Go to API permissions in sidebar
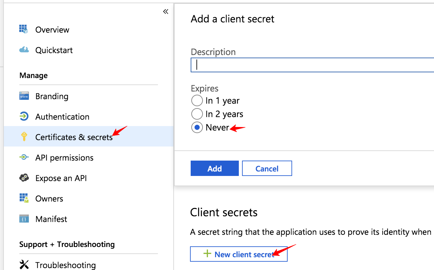 [64, 157]
